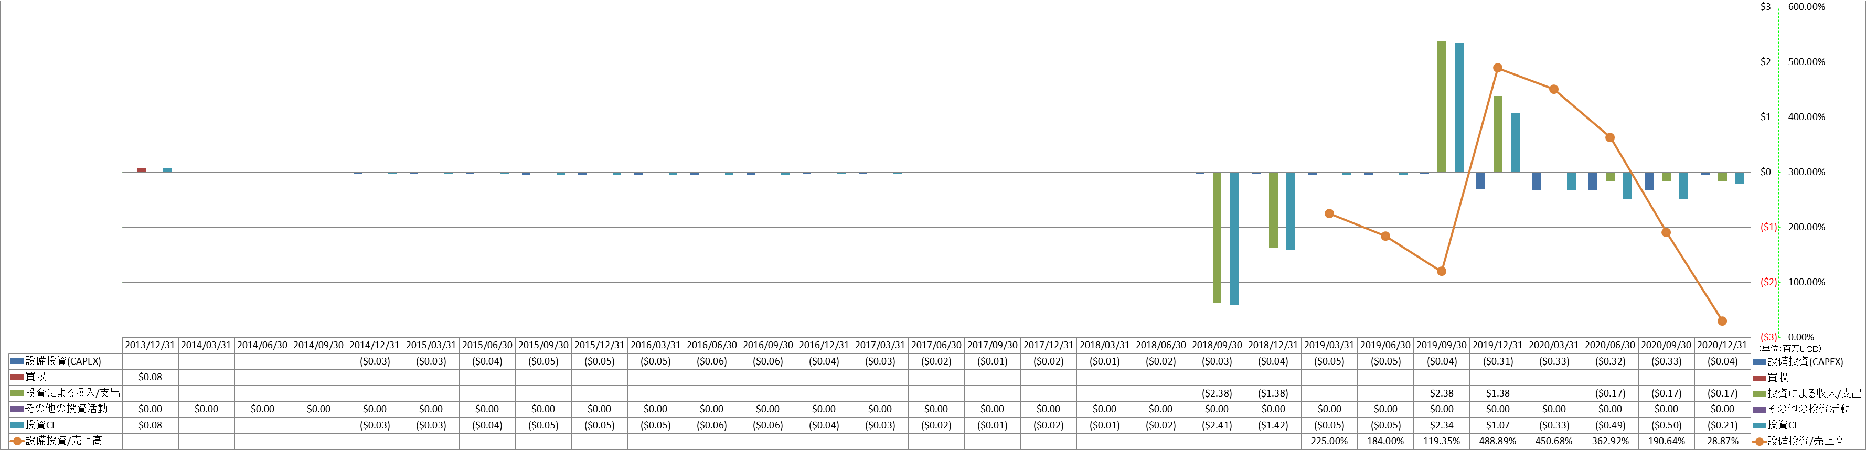Click the 225.00% cell under 2019/03/31
The height and width of the screenshot is (450, 1866).
1329,441
